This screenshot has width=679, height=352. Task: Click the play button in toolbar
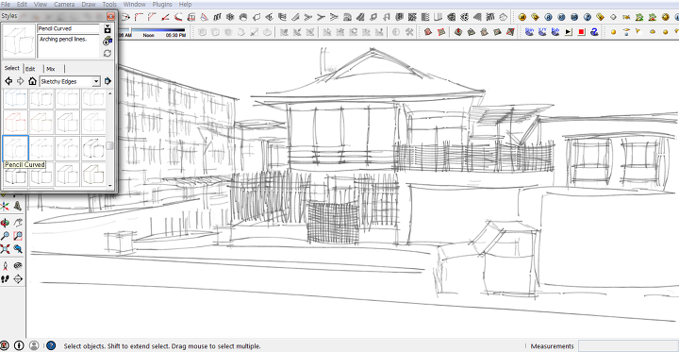pos(569,32)
